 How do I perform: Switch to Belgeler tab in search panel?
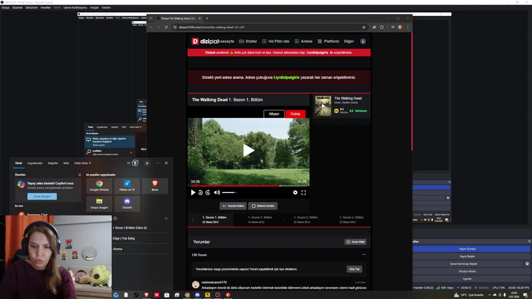(x=53, y=163)
